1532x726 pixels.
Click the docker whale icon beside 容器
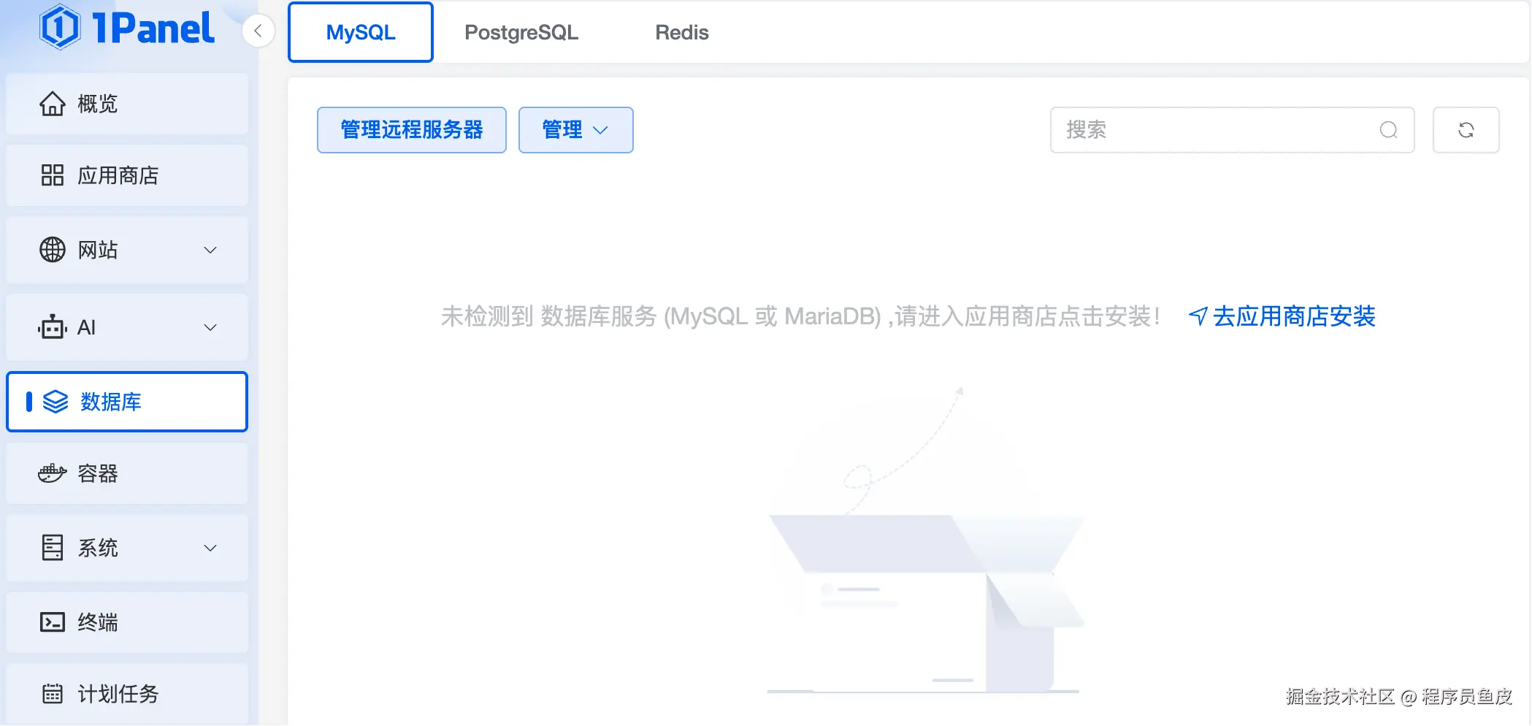coord(53,473)
